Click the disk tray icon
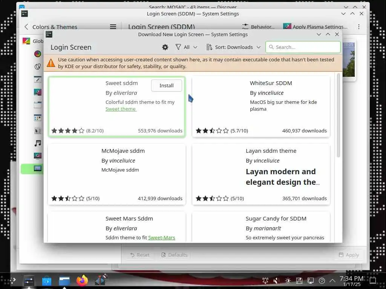The image size is (386, 289). click(x=299, y=280)
